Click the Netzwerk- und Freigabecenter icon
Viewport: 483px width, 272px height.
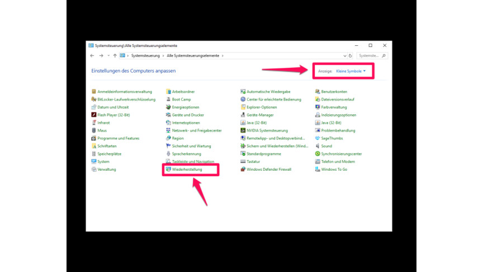(168, 130)
